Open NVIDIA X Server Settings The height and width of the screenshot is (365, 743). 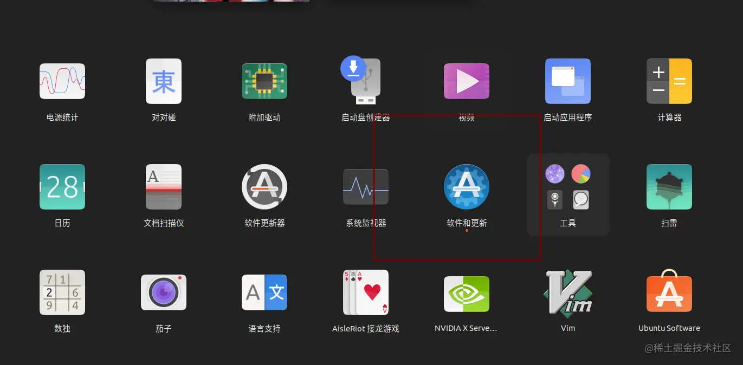click(467, 294)
